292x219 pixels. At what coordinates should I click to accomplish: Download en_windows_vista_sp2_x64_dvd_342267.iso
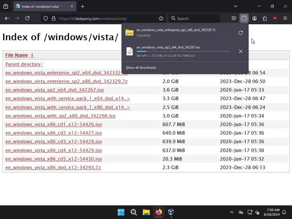[54, 90]
